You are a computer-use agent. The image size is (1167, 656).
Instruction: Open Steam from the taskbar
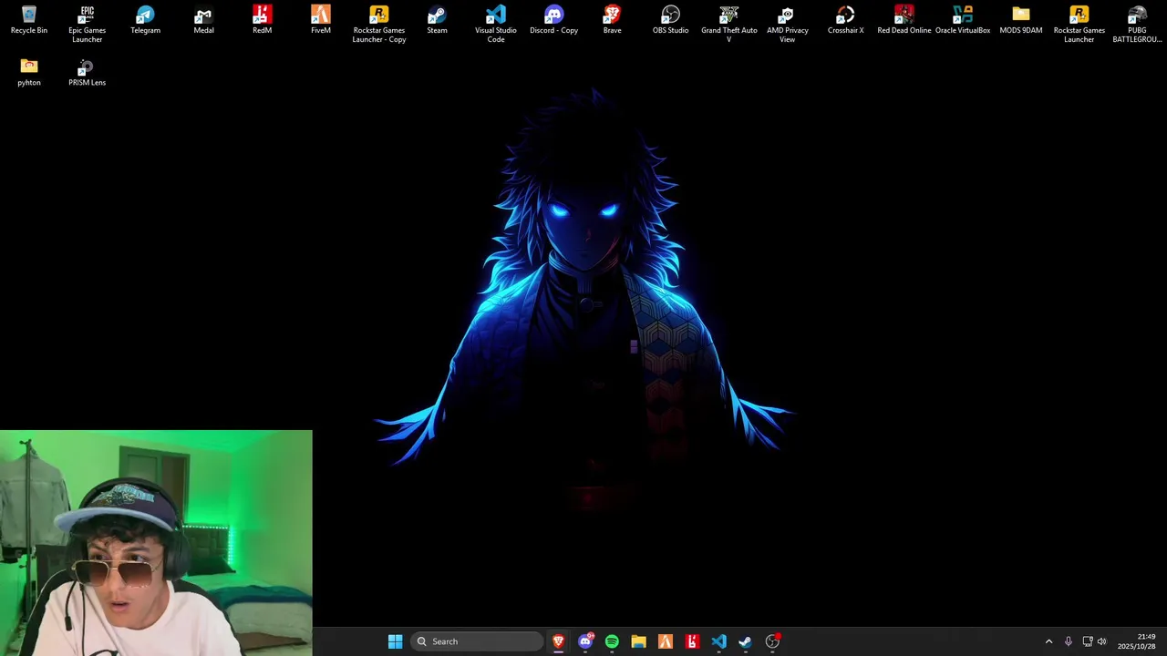(745, 641)
